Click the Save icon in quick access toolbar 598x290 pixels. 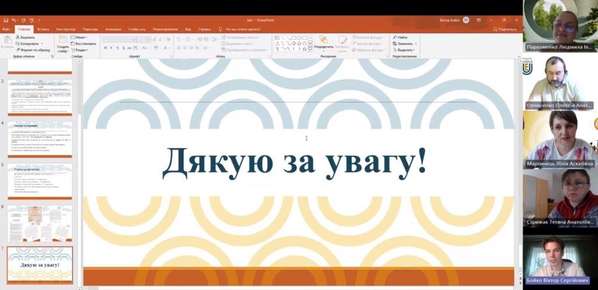[x=6, y=20]
